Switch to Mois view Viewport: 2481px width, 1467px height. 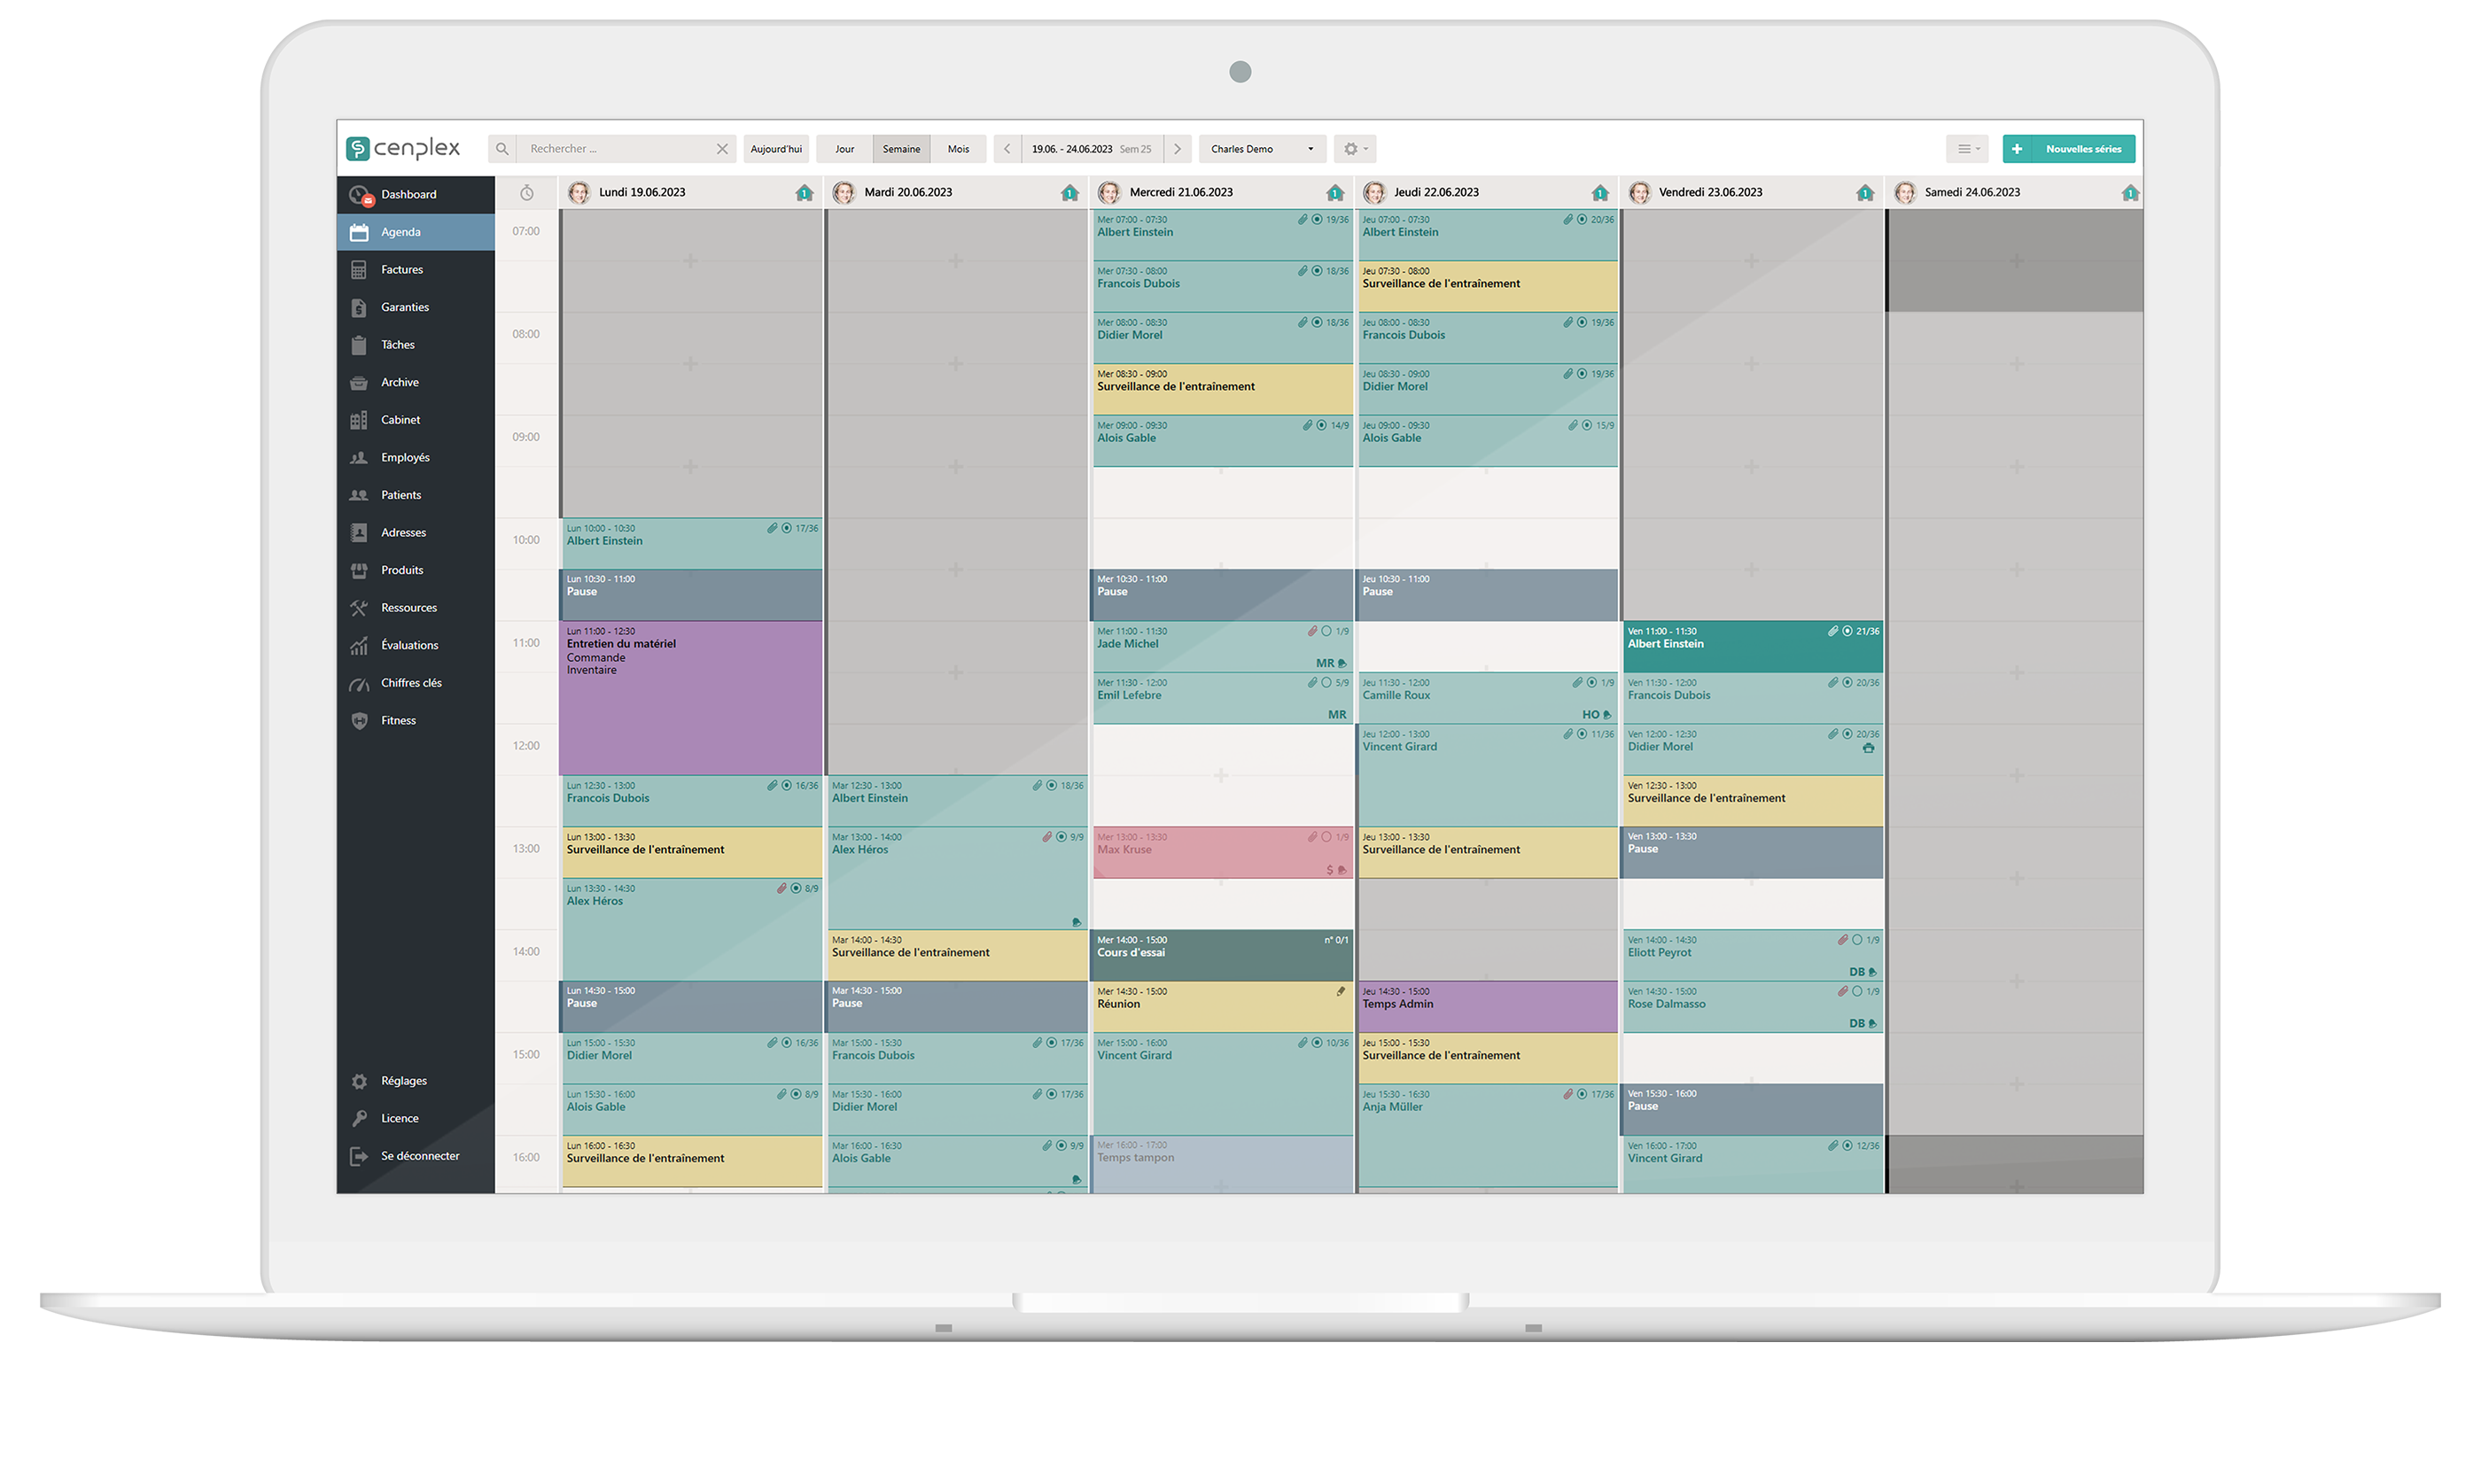coord(959,150)
